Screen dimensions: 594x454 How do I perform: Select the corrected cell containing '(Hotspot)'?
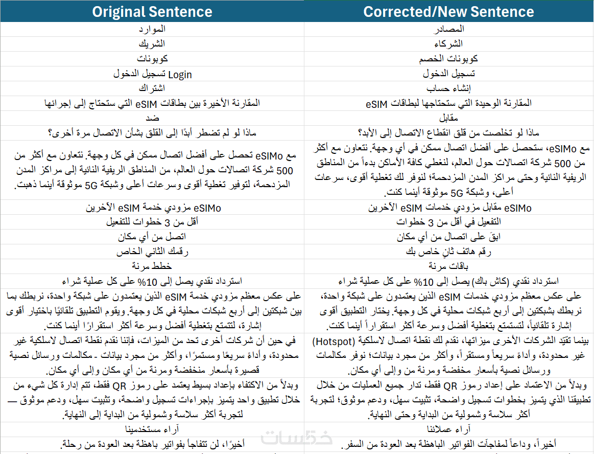449,355
